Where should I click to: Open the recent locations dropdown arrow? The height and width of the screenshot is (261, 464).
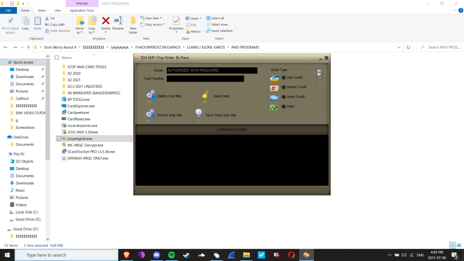22,47
